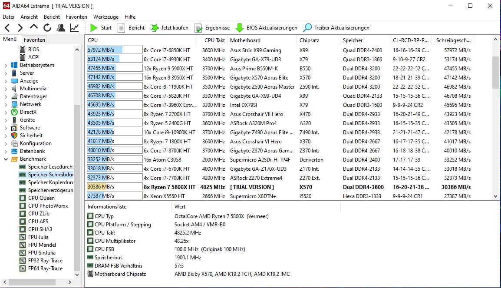Click the 57972 MB/s result bar
501x288 pixels.
click(115, 50)
